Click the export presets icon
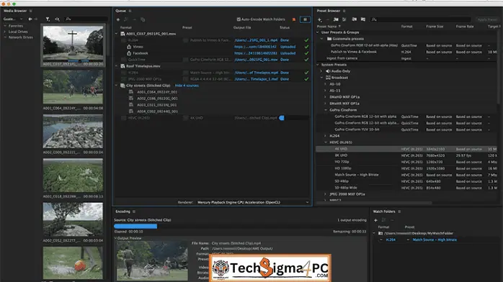Viewport: 503px width, 282px height. (x=362, y=19)
